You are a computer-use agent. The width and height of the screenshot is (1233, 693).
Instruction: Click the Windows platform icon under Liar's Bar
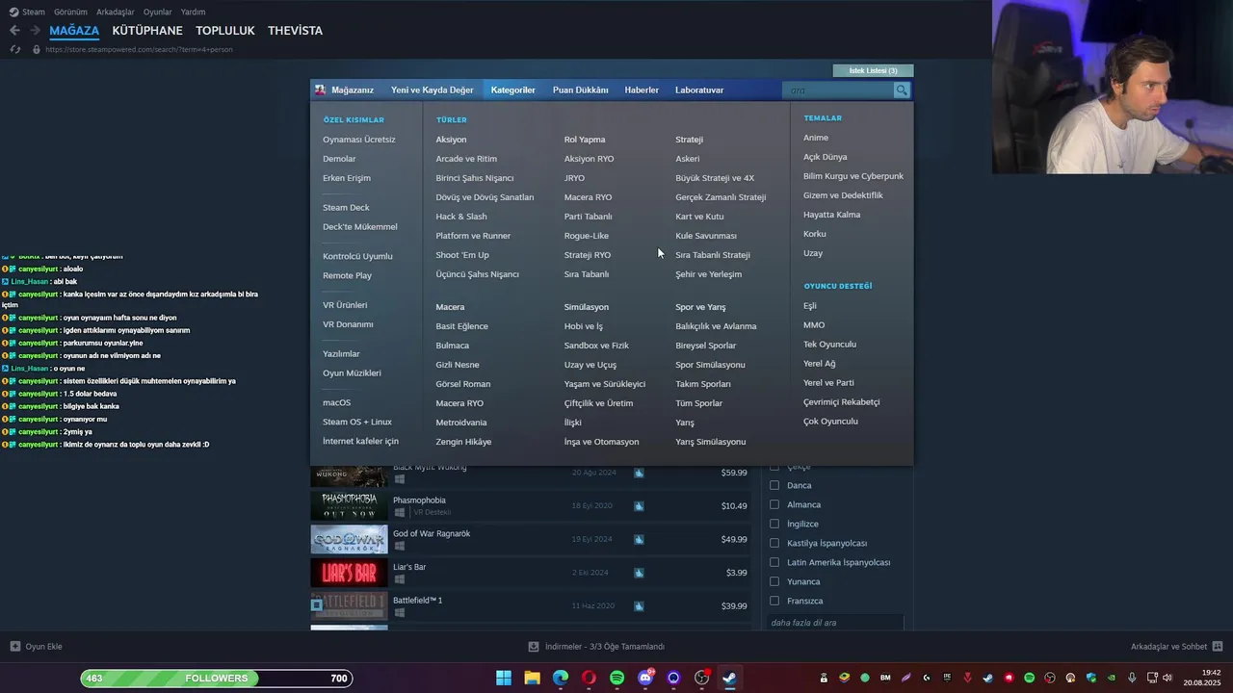pyautogui.click(x=399, y=579)
